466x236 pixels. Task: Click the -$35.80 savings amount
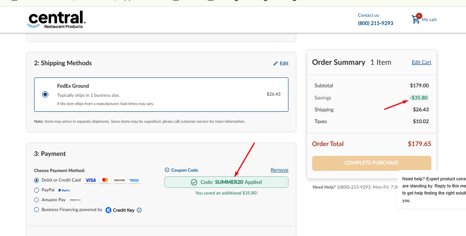point(419,98)
